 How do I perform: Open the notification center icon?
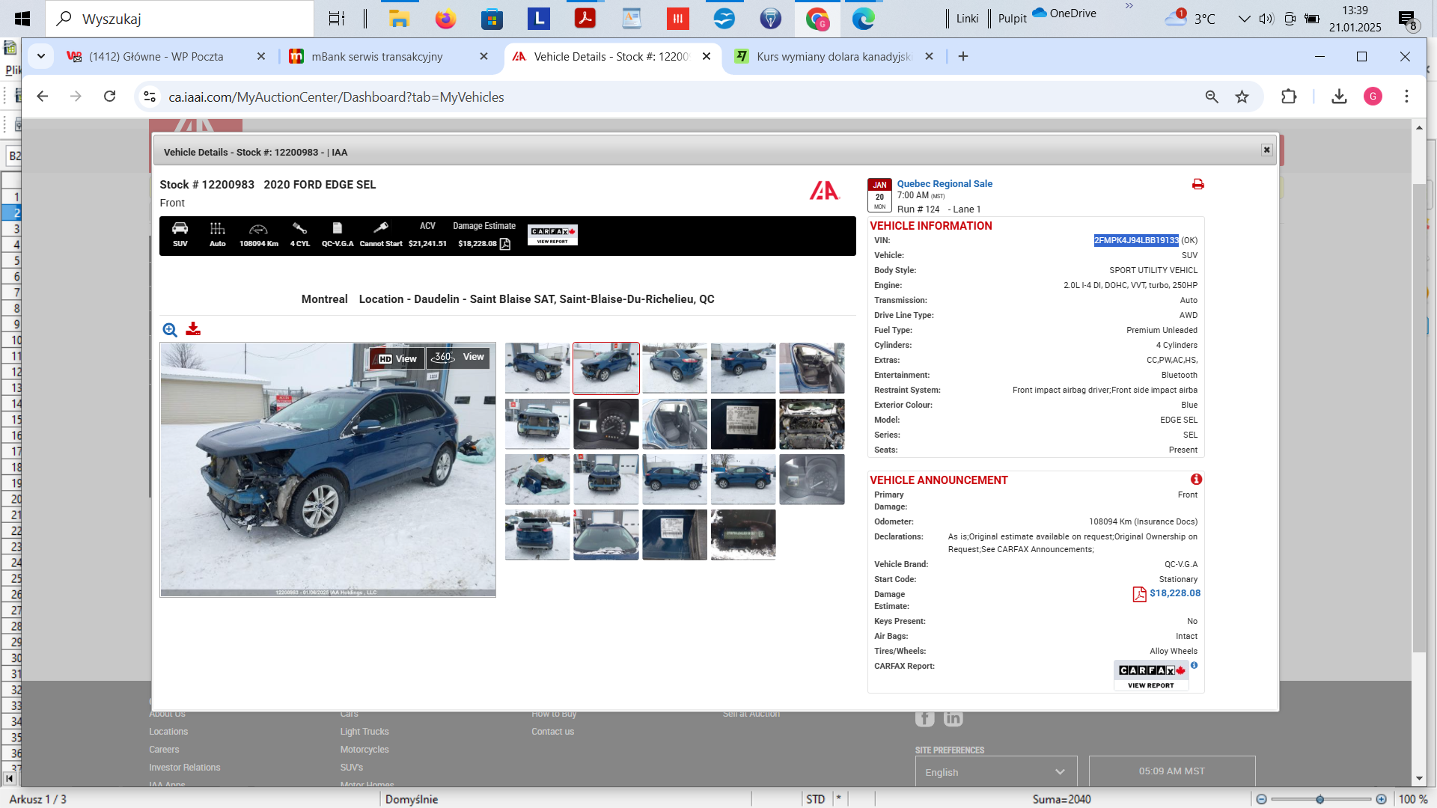tap(1407, 19)
